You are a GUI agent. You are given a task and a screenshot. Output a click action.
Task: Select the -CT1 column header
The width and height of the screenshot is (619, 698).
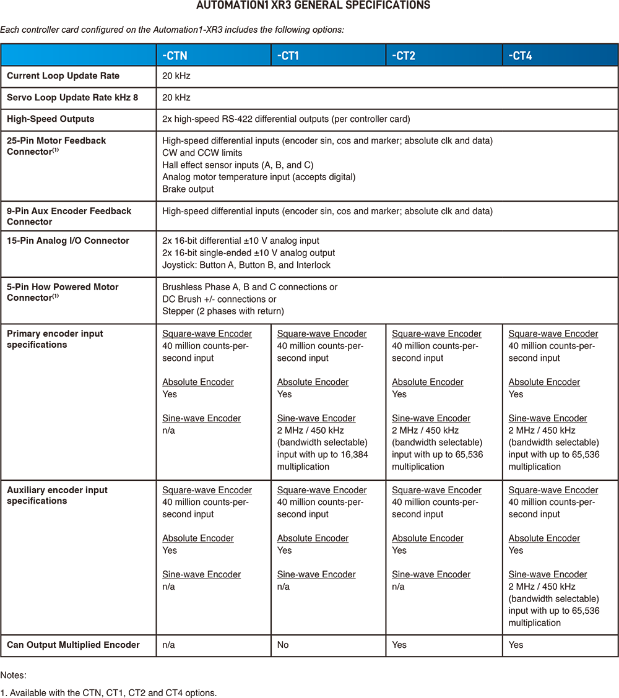point(328,55)
